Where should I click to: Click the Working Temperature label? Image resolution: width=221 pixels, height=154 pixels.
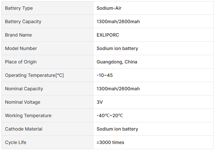click(28, 116)
